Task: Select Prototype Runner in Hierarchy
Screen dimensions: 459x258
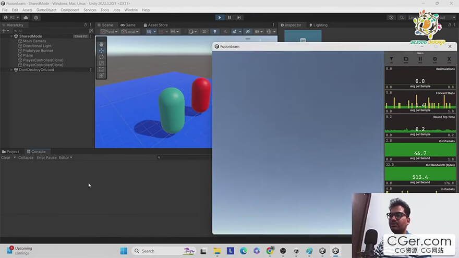Action: click(x=38, y=51)
